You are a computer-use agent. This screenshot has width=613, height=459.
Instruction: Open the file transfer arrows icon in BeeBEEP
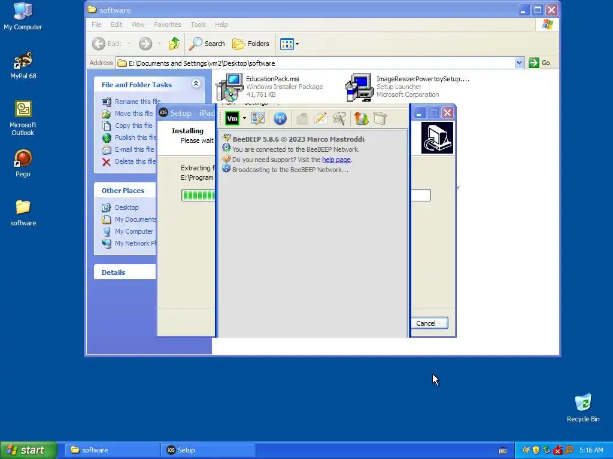[361, 119]
